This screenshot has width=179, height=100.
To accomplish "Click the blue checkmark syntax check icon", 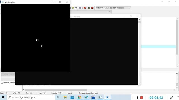I will (x=80, y=8).
